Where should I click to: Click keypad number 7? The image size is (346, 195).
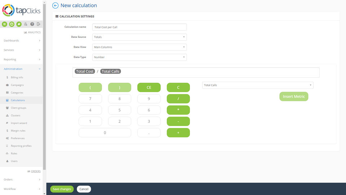[x=90, y=99]
